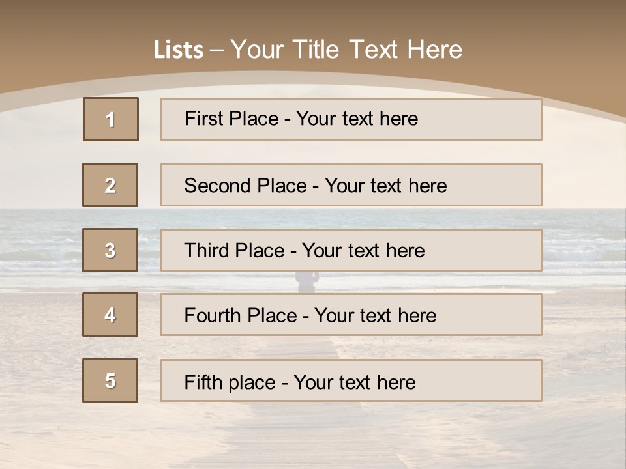Select the Second Place text box

351,185
